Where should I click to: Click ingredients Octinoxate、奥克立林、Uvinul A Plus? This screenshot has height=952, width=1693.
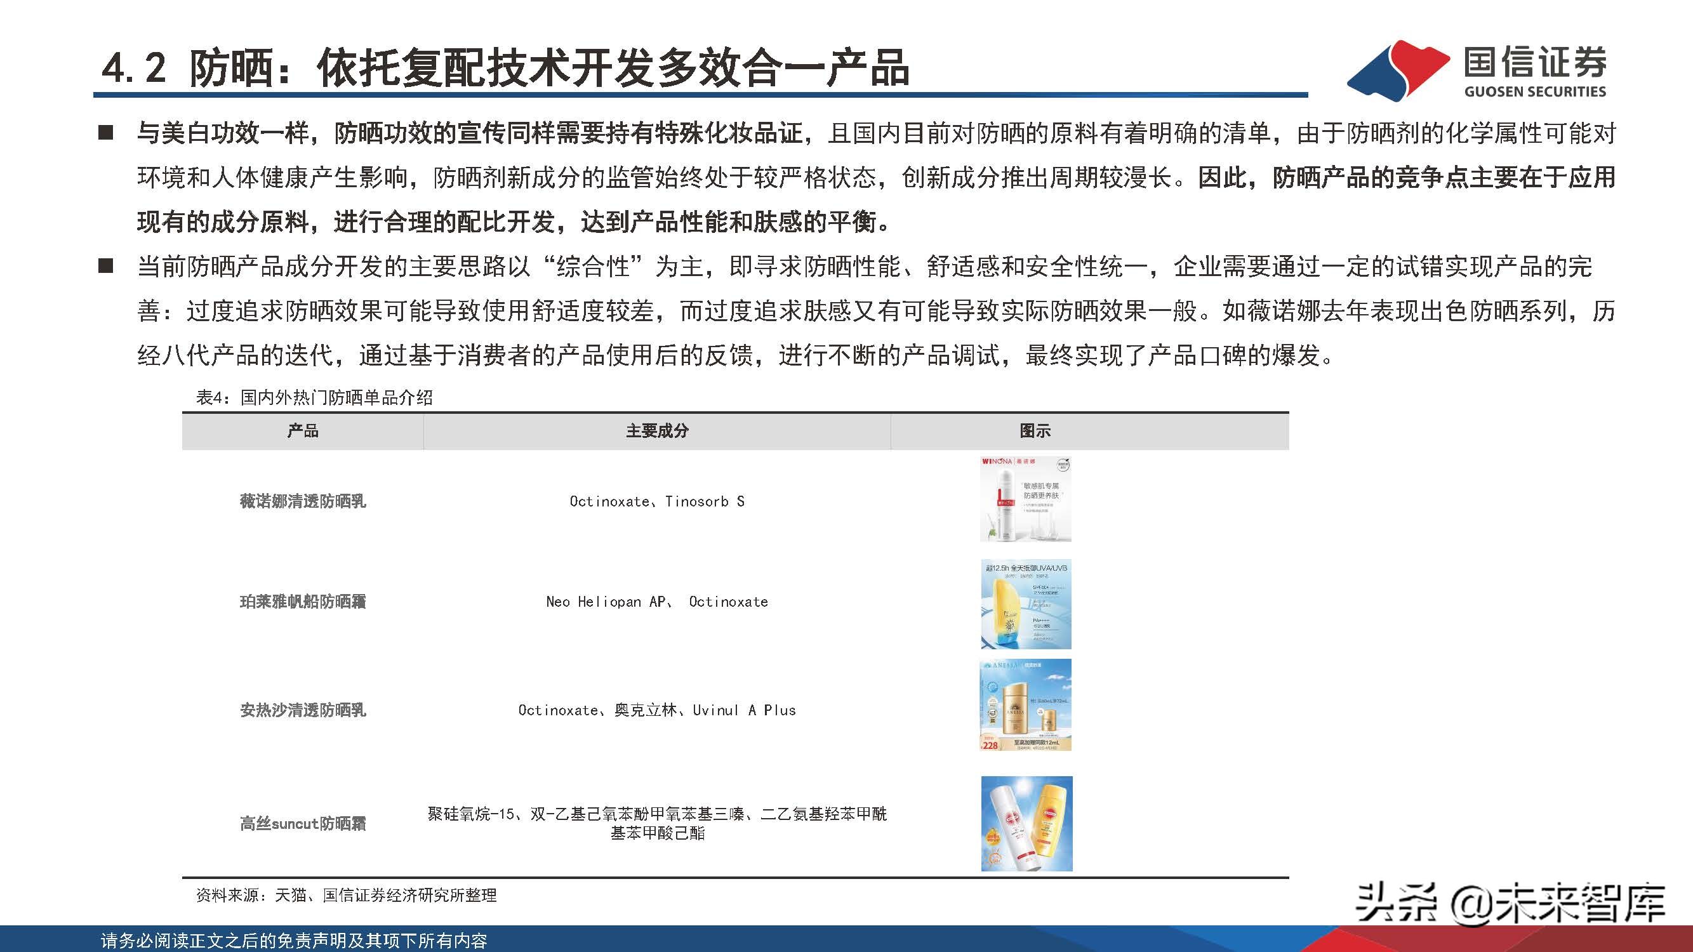click(x=657, y=710)
